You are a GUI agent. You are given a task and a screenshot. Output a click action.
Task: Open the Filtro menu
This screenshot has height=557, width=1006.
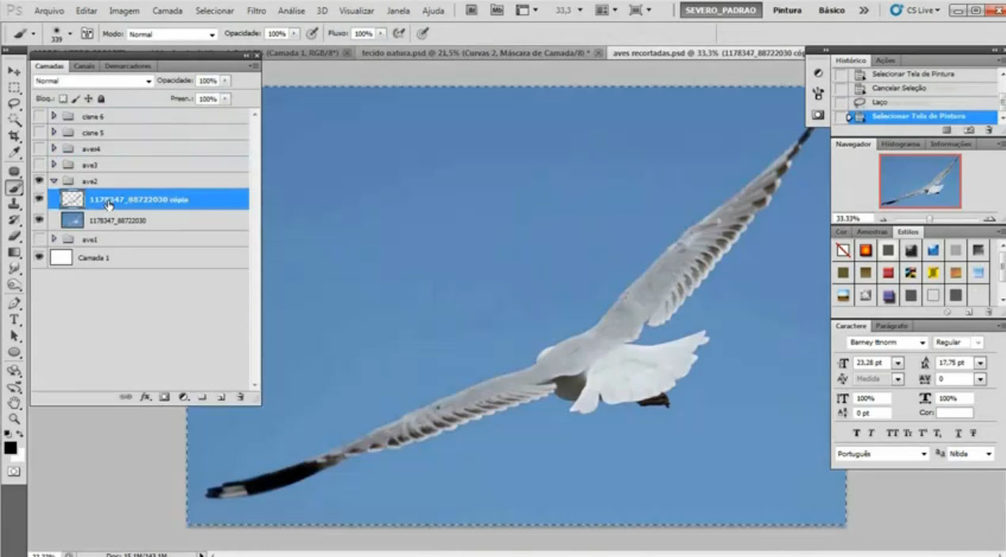256,11
